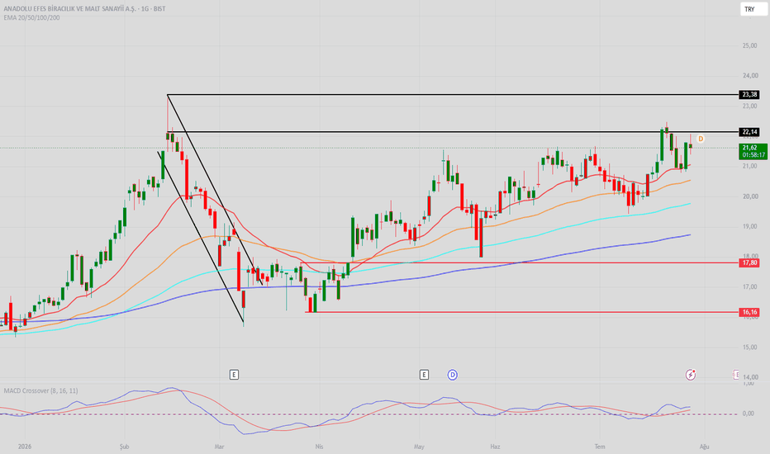Click the pink lightning bolt event marker
This screenshot has width=770, height=454.
click(x=691, y=375)
